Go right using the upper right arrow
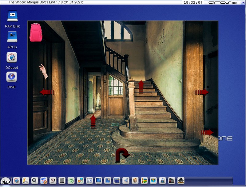 202,92
